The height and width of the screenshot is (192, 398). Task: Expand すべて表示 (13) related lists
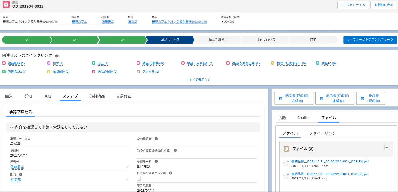pyautogui.click(x=200, y=80)
